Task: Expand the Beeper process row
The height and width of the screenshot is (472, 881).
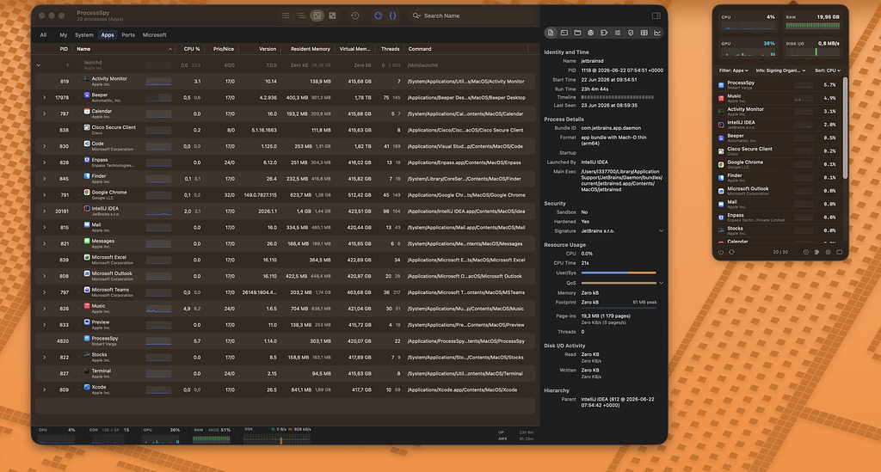Action: click(44, 98)
